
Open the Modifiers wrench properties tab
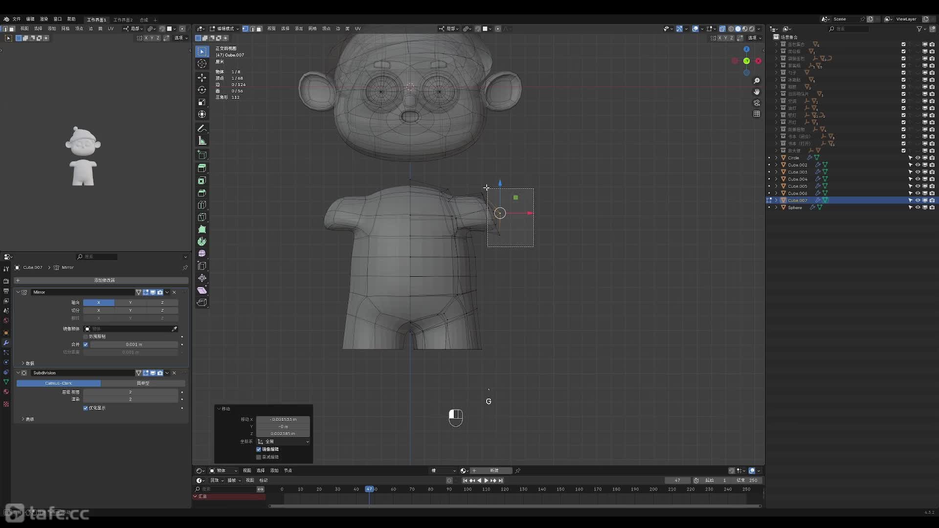click(6, 343)
